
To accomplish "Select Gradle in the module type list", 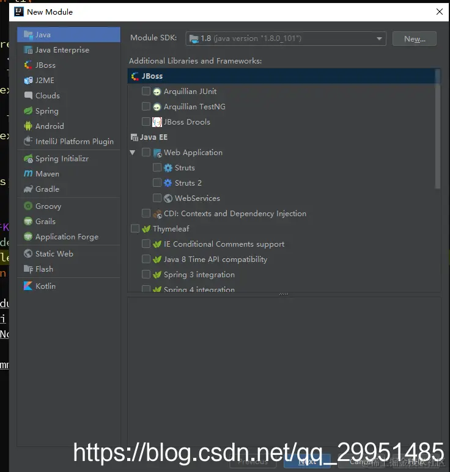I will [68, 189].
